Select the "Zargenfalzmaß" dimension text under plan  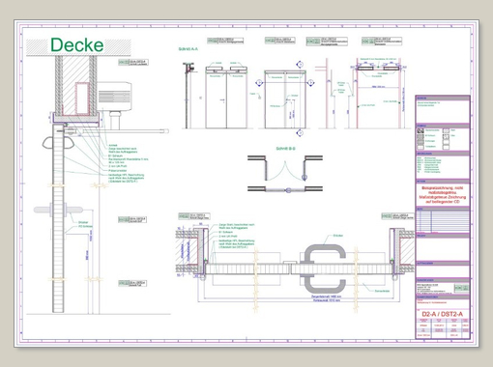pyautogui.click(x=326, y=296)
